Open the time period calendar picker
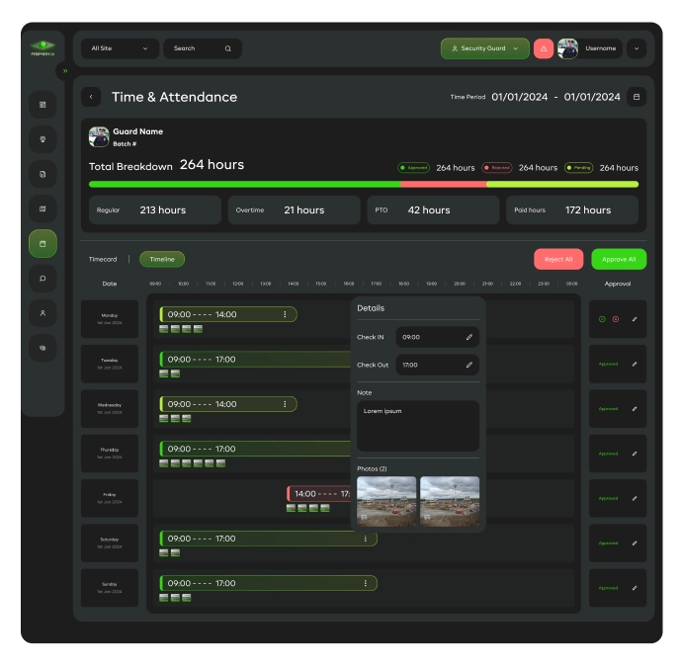Screen dimensions: 682x665 (637, 97)
